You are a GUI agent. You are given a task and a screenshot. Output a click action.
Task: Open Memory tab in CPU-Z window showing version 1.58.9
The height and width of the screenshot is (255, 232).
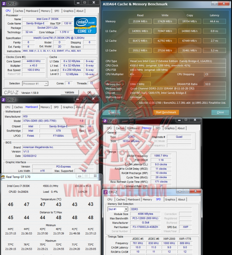tap(46, 11)
